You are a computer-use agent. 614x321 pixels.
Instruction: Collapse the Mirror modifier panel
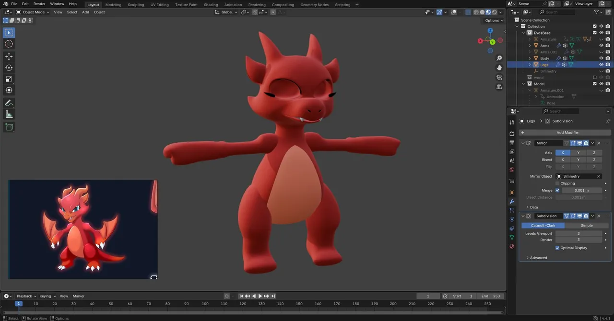point(523,143)
